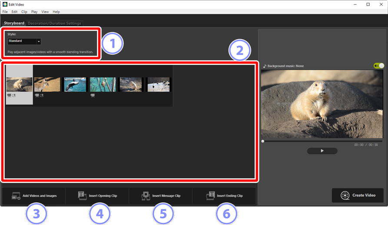Screen dimensions: 388x225
Task: Click the Insert Message Clip icon
Action: (x=146, y=196)
